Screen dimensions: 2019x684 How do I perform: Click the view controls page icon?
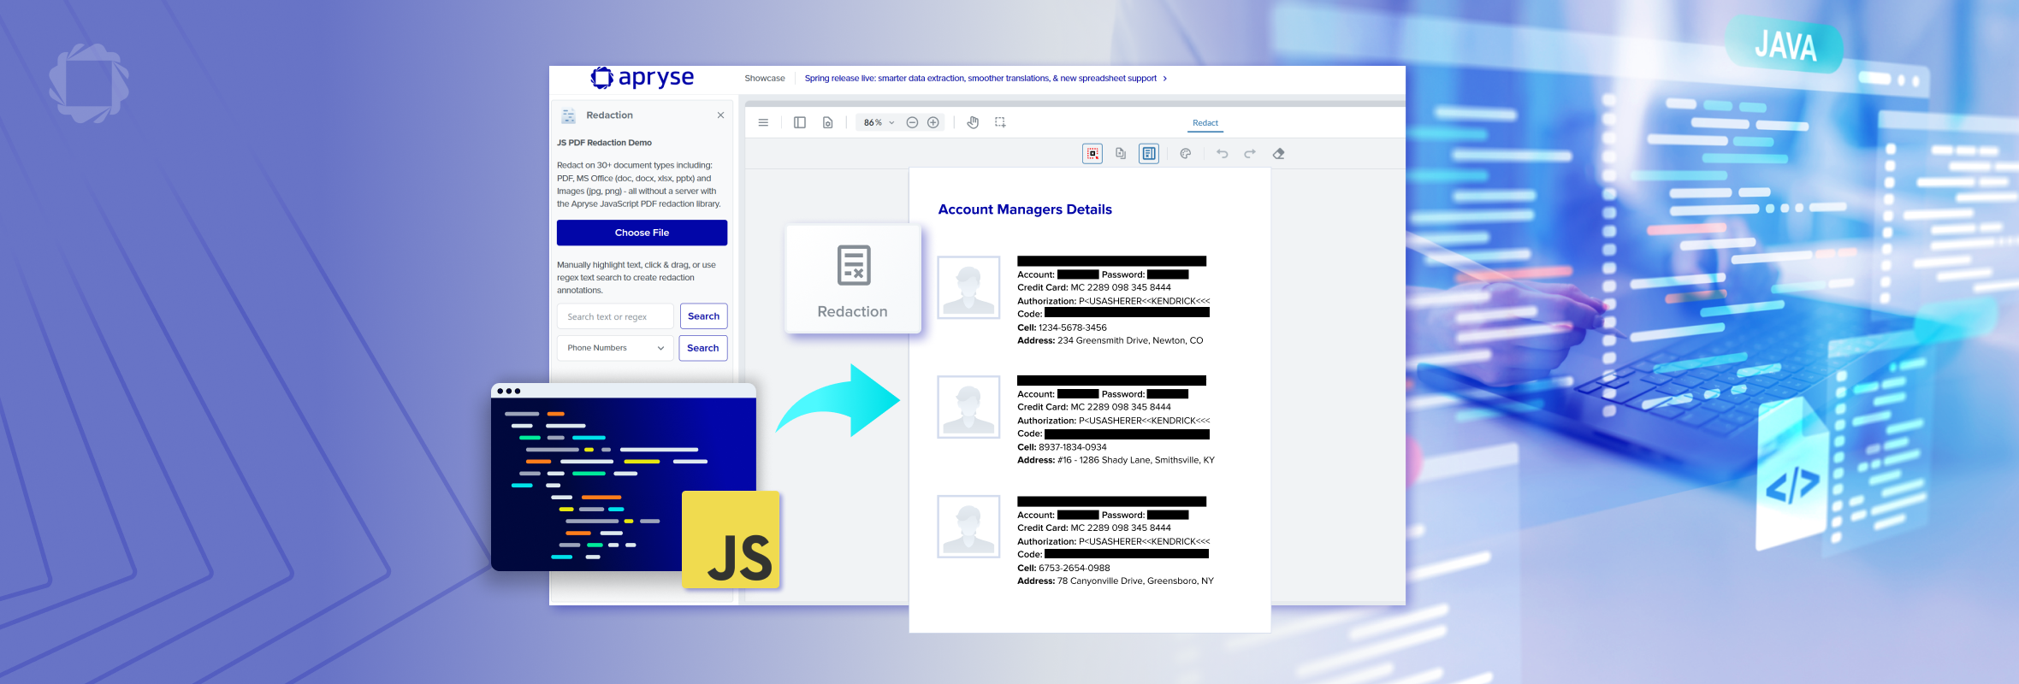point(828,122)
